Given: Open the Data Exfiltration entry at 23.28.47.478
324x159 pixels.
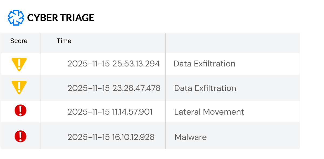Looking at the screenshot, I should (x=205, y=88).
